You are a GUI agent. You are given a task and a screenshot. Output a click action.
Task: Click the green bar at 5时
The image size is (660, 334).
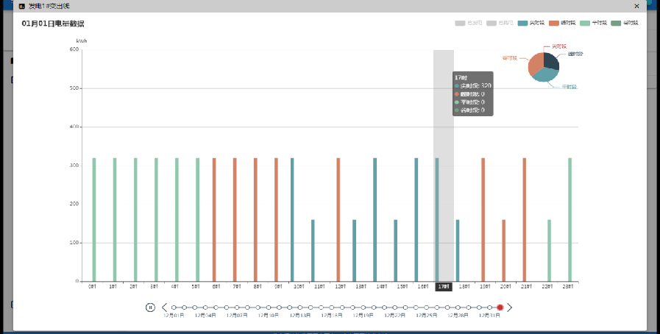[x=198, y=219]
